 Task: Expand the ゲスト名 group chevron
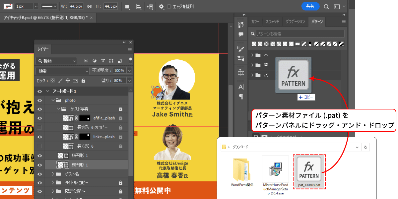[x=53, y=174]
